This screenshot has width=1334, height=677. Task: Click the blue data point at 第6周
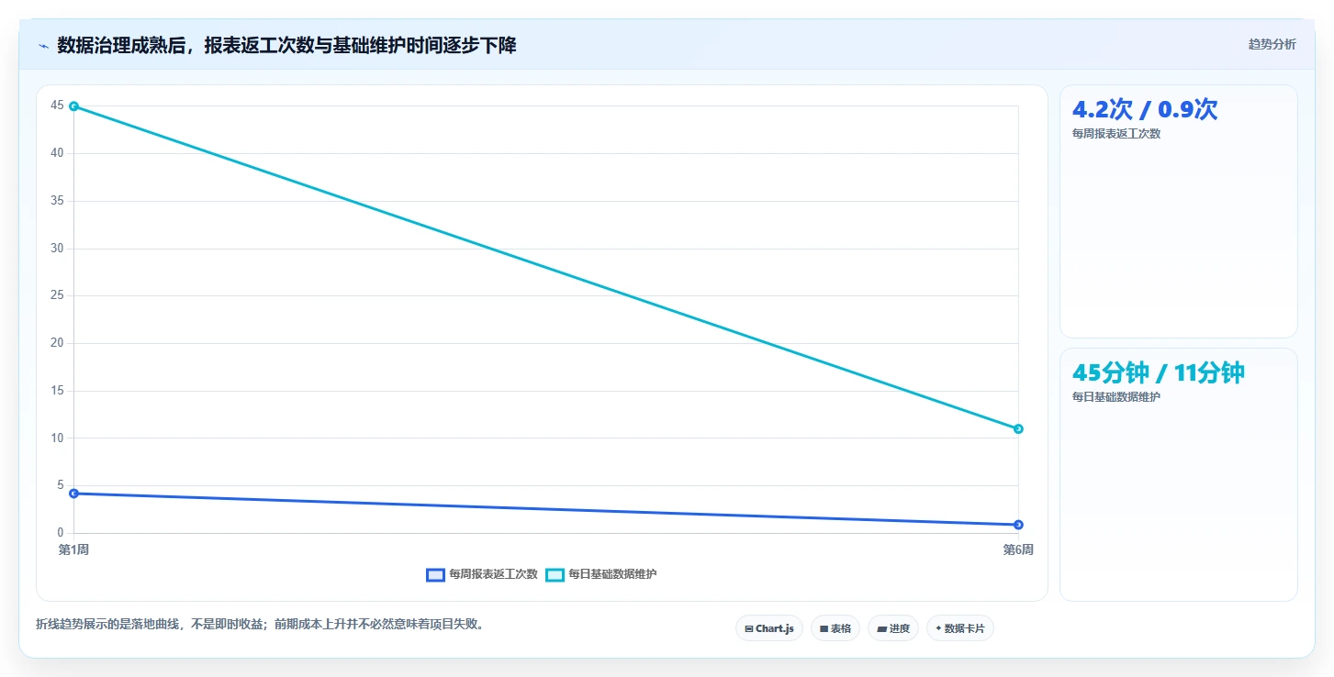point(1018,525)
